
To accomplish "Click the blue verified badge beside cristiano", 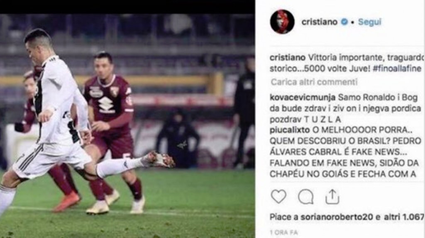I will [x=344, y=22].
